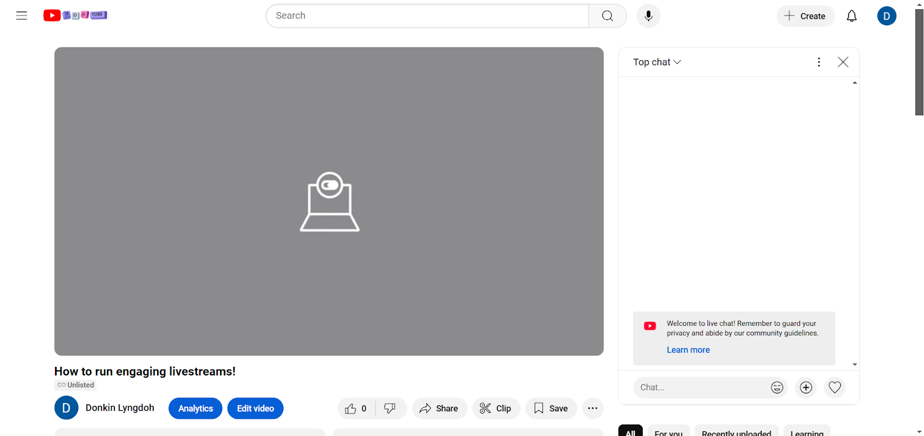Share the livestream video
Viewport: 924px width, 436px height.
coord(439,408)
